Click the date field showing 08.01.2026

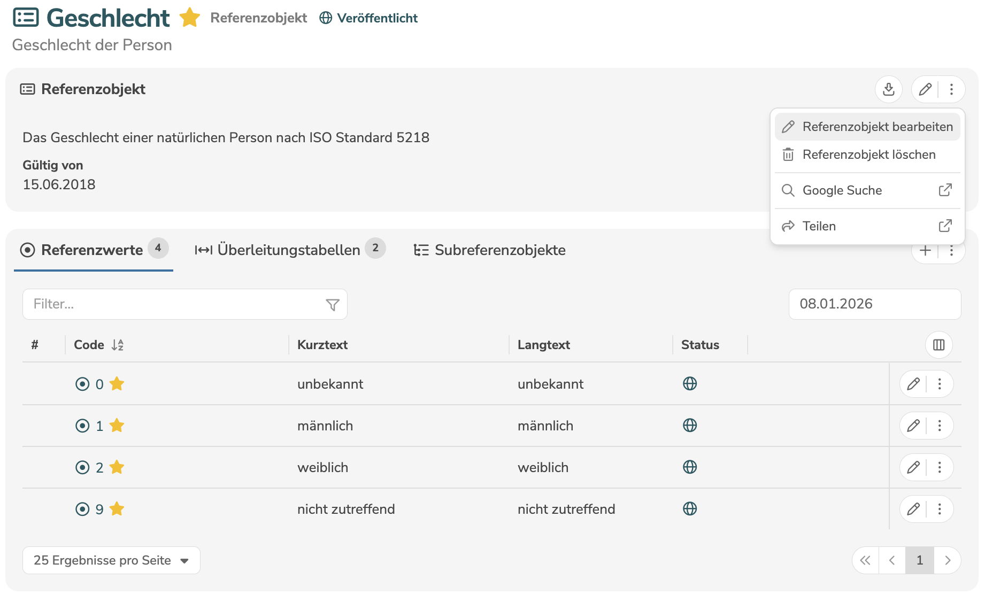[x=874, y=304]
